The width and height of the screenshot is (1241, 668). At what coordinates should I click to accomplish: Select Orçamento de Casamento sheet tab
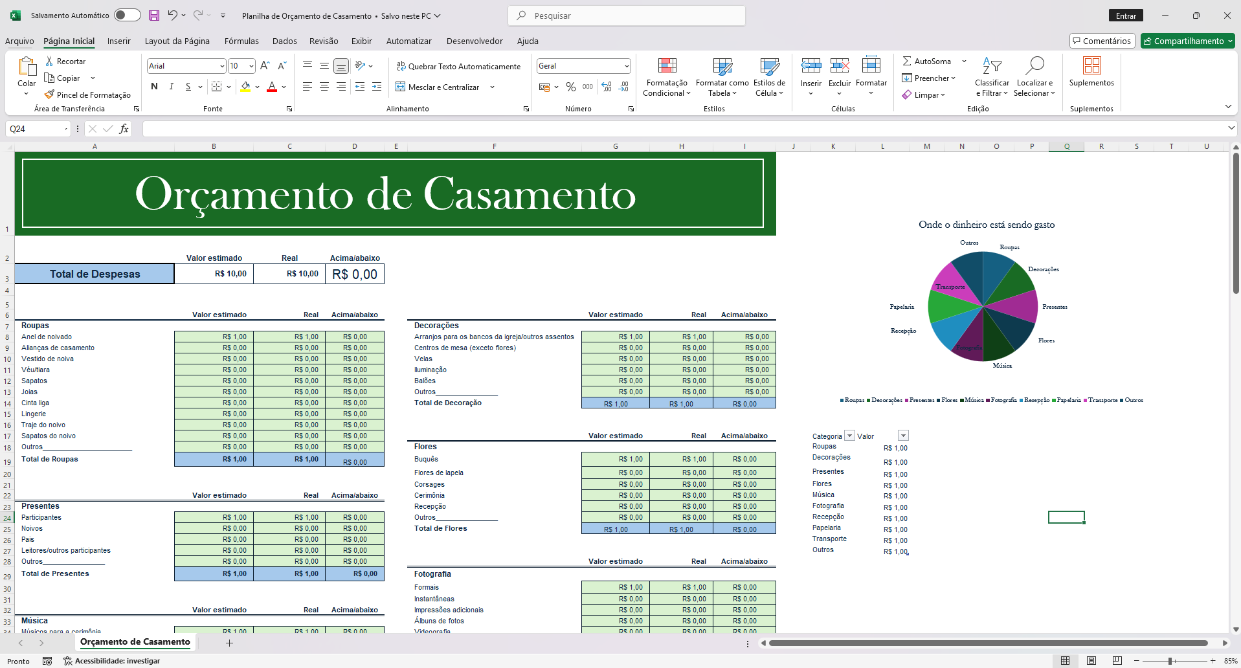(x=135, y=642)
